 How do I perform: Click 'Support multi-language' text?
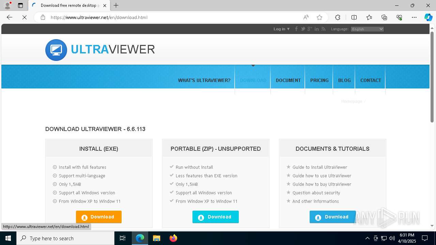coord(82,176)
